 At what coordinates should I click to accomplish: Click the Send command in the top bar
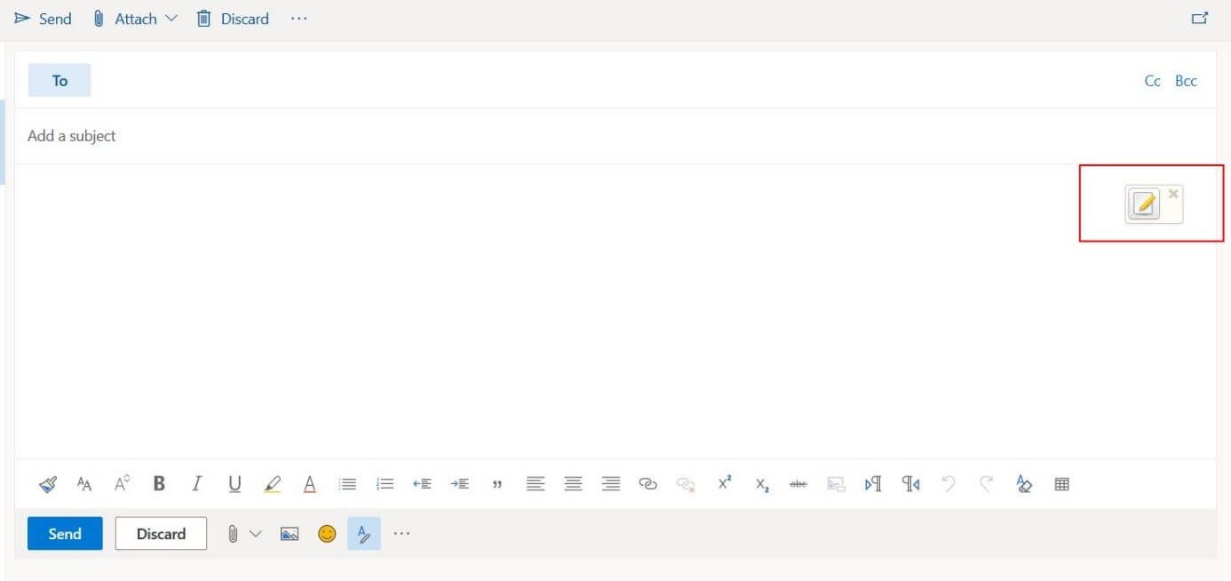[x=43, y=19]
